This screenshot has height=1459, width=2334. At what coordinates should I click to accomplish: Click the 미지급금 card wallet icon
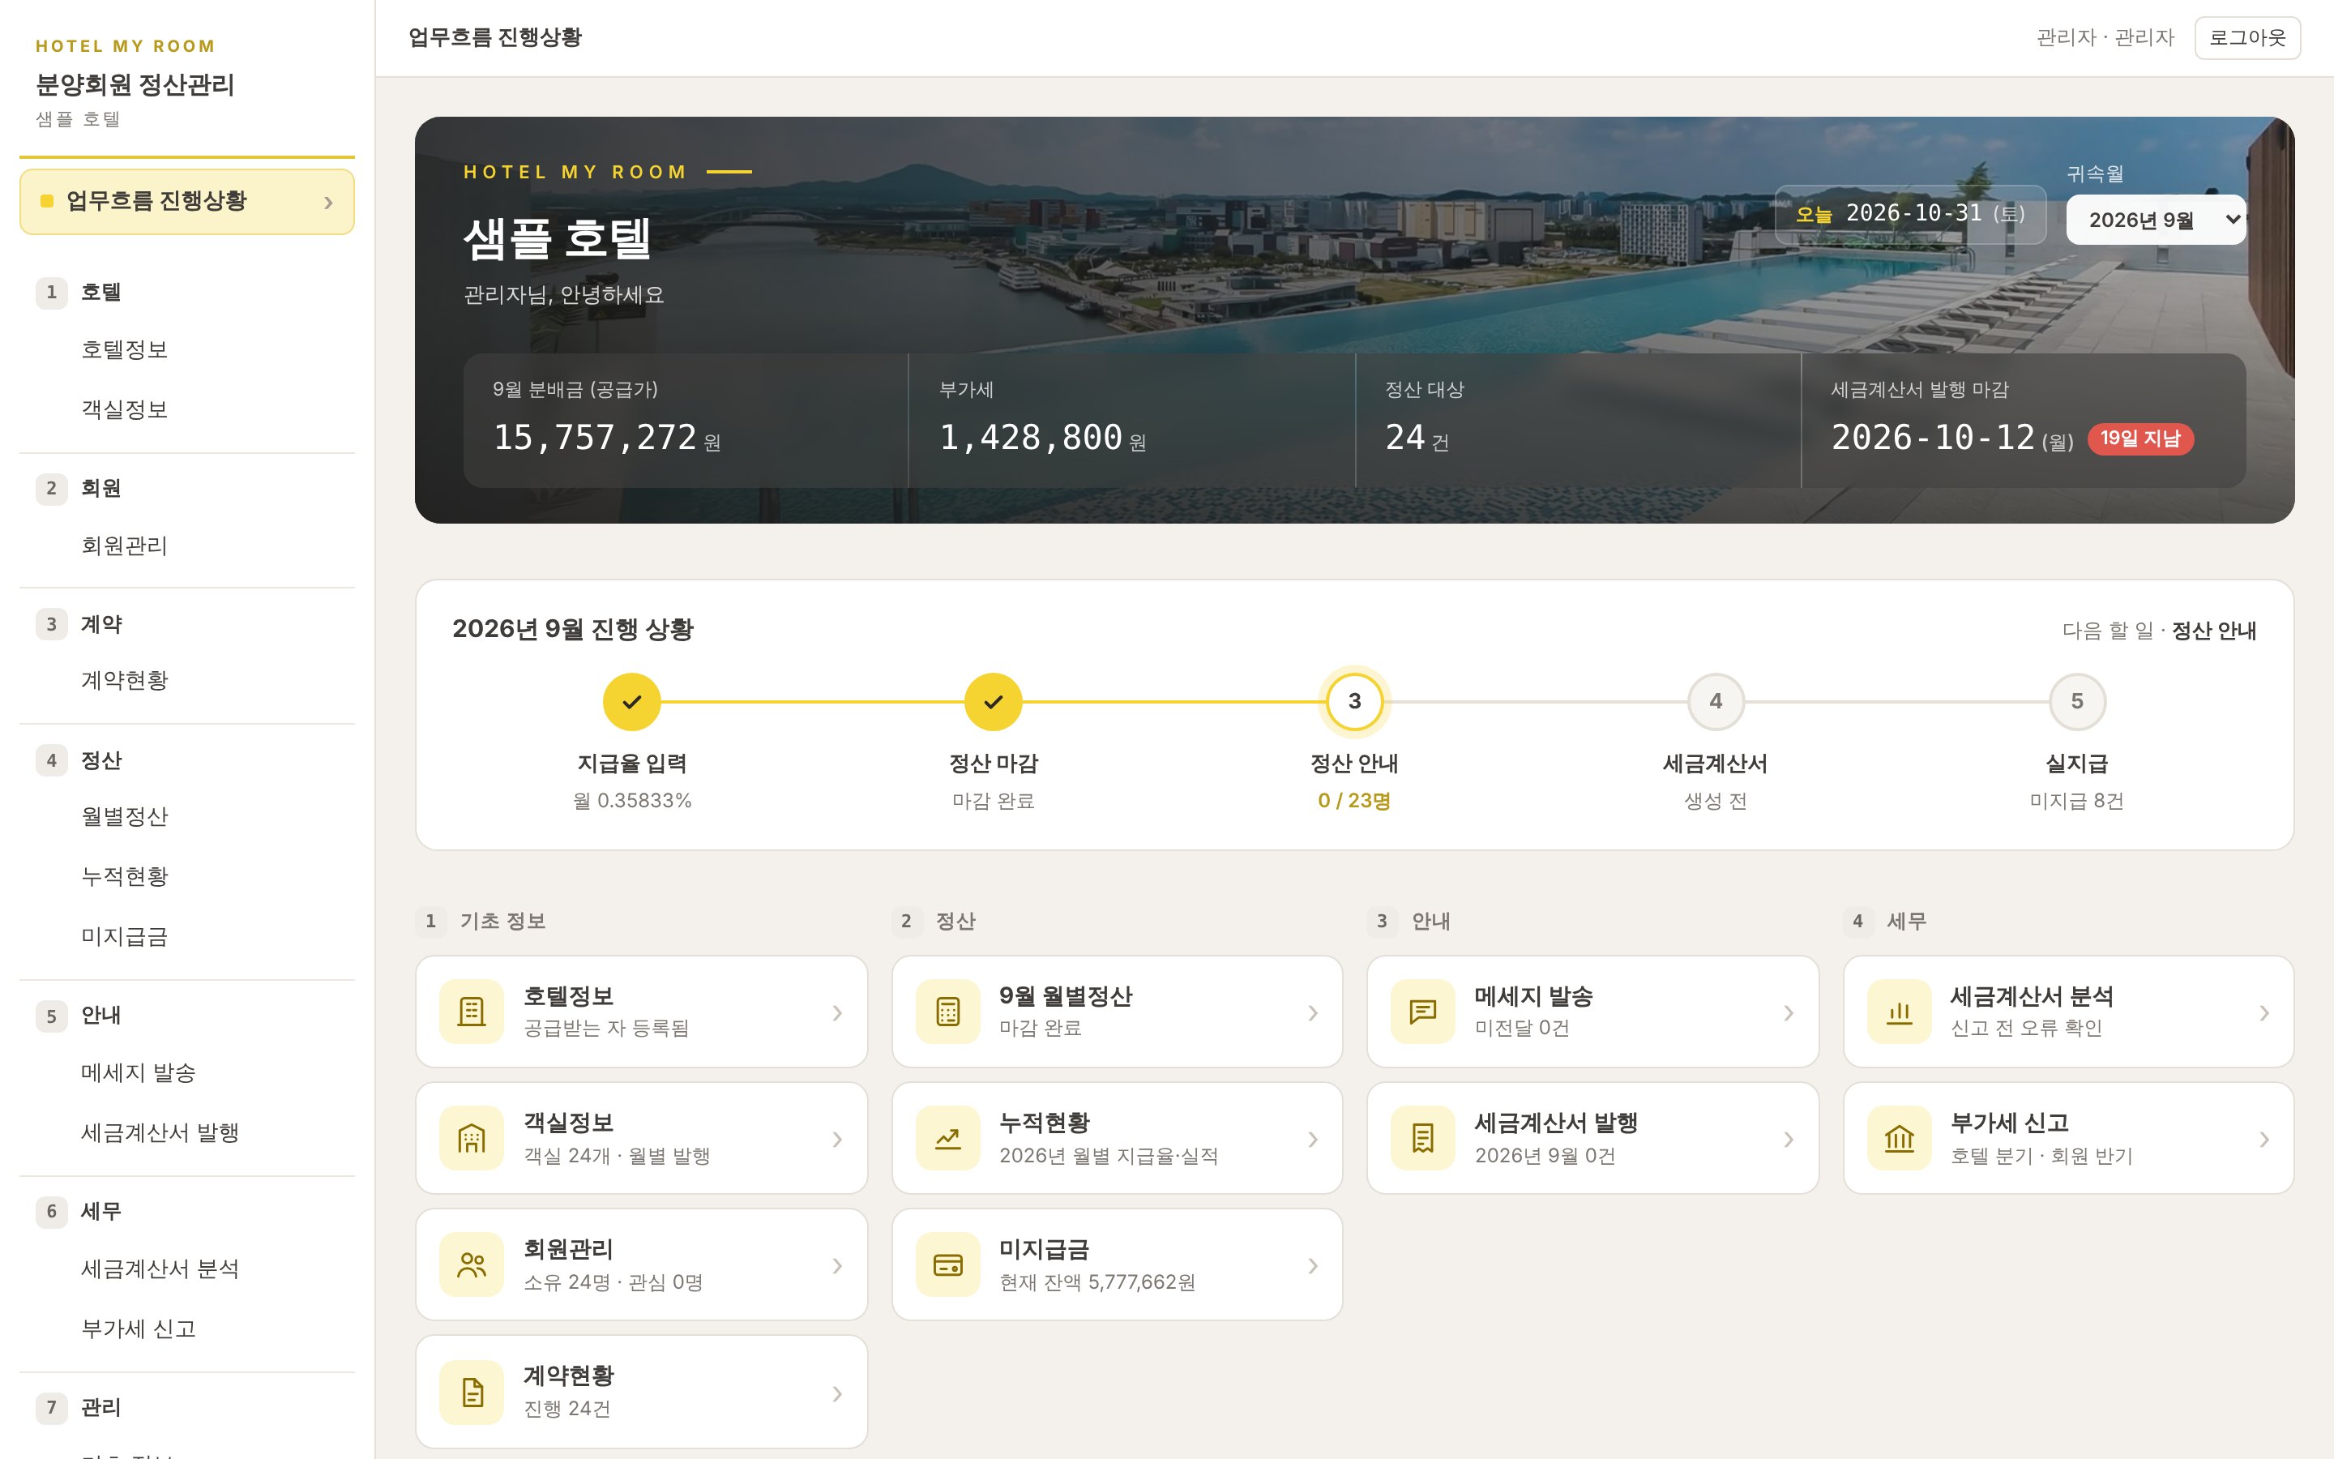point(948,1265)
